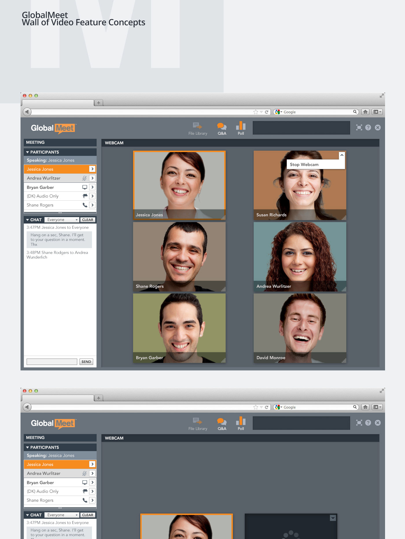Open Everyone chat dropdown in bottom window

(62, 515)
